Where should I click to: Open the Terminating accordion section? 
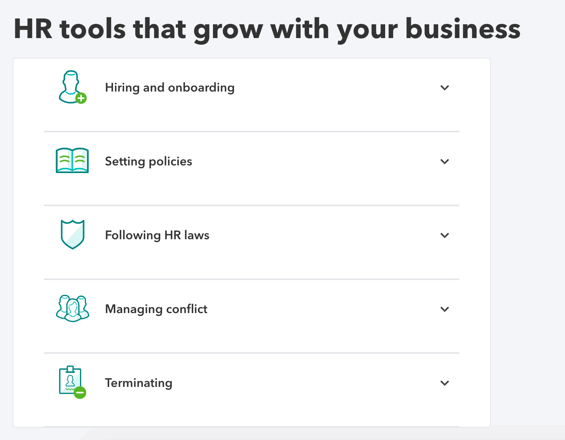pos(445,383)
